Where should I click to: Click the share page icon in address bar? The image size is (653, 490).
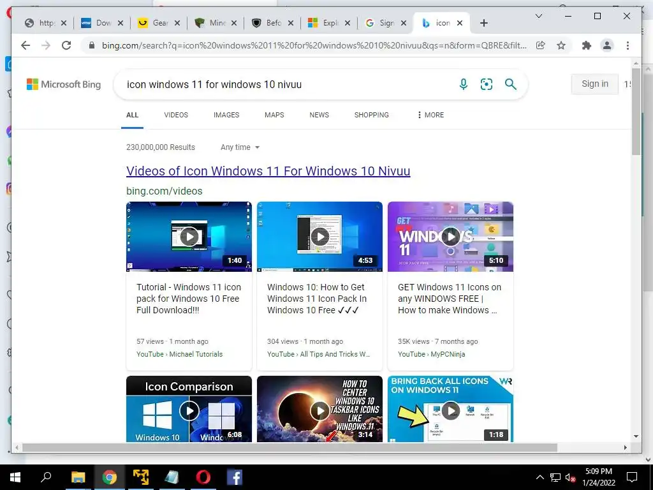(x=541, y=45)
